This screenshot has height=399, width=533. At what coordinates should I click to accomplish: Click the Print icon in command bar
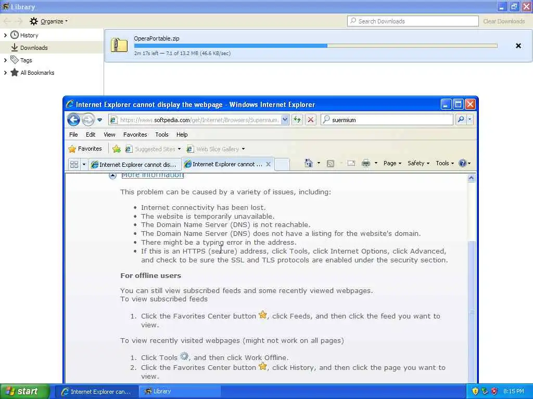point(366,163)
